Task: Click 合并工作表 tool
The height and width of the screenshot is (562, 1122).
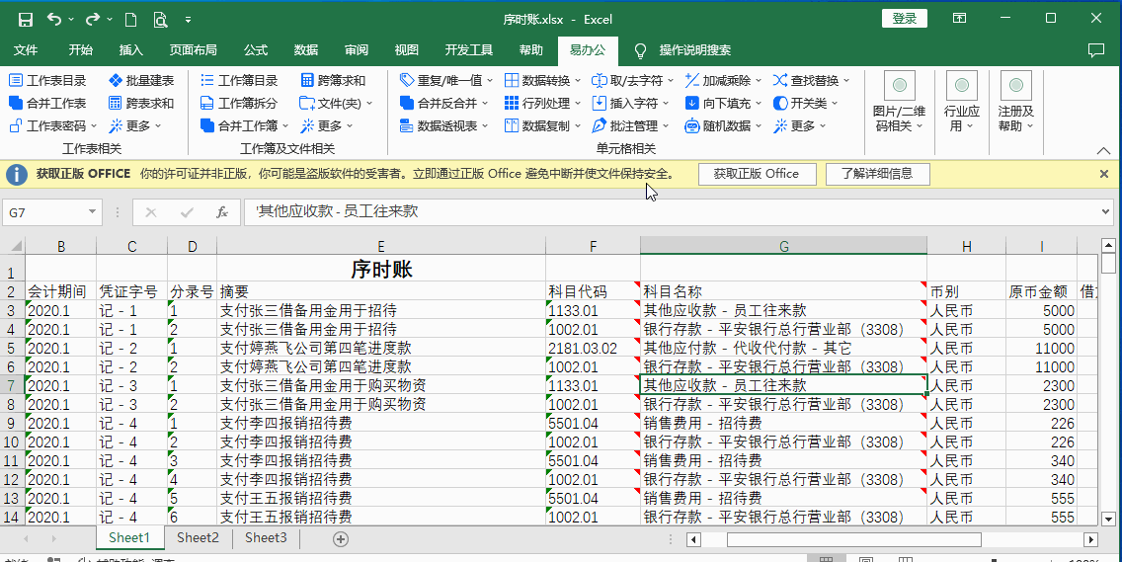Action: (x=48, y=103)
